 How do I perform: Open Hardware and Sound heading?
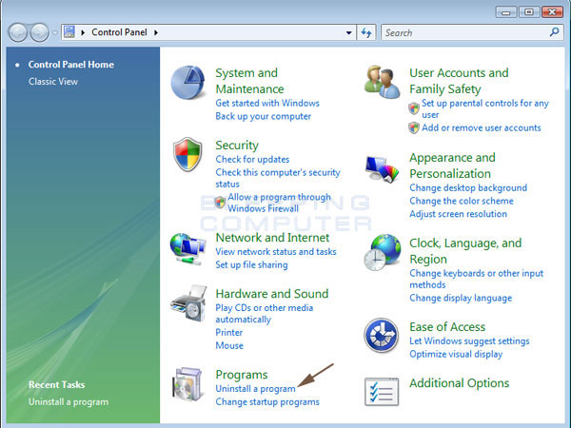tap(272, 294)
